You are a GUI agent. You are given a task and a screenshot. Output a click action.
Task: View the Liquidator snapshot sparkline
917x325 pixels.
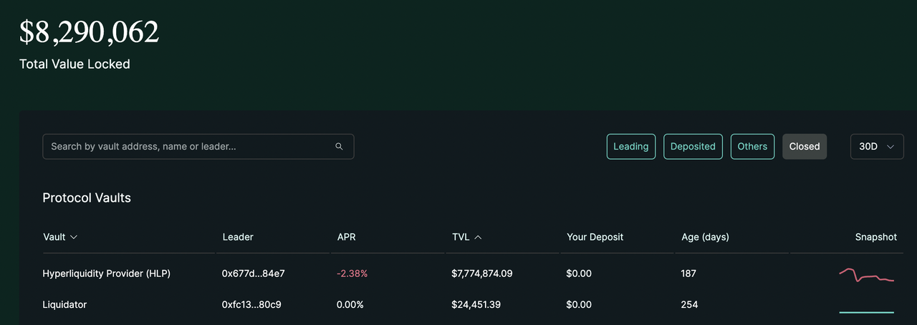pyautogui.click(x=866, y=311)
